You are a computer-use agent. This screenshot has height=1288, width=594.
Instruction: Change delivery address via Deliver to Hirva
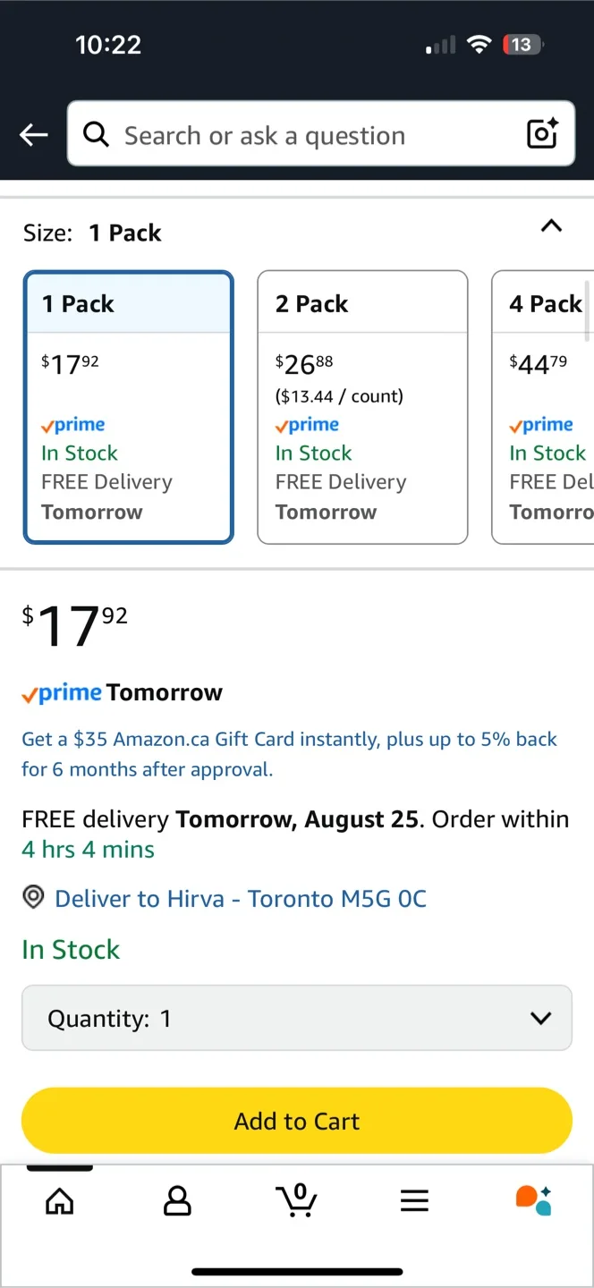[240, 898]
